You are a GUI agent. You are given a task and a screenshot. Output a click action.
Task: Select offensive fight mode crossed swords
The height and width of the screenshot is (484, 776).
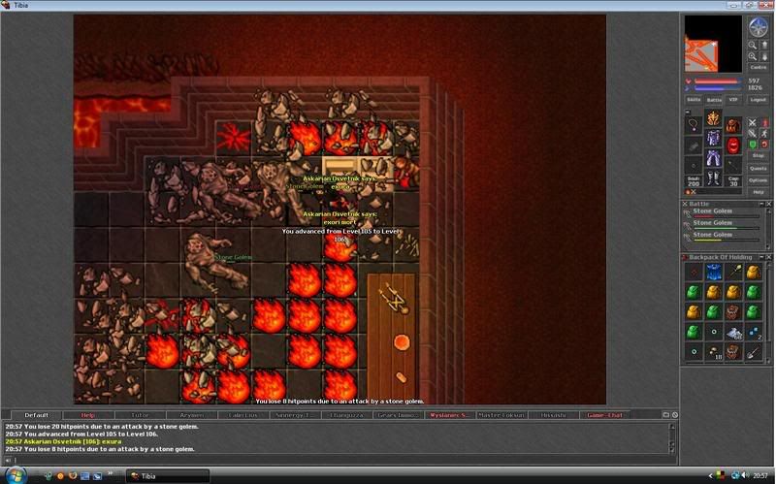(x=753, y=122)
